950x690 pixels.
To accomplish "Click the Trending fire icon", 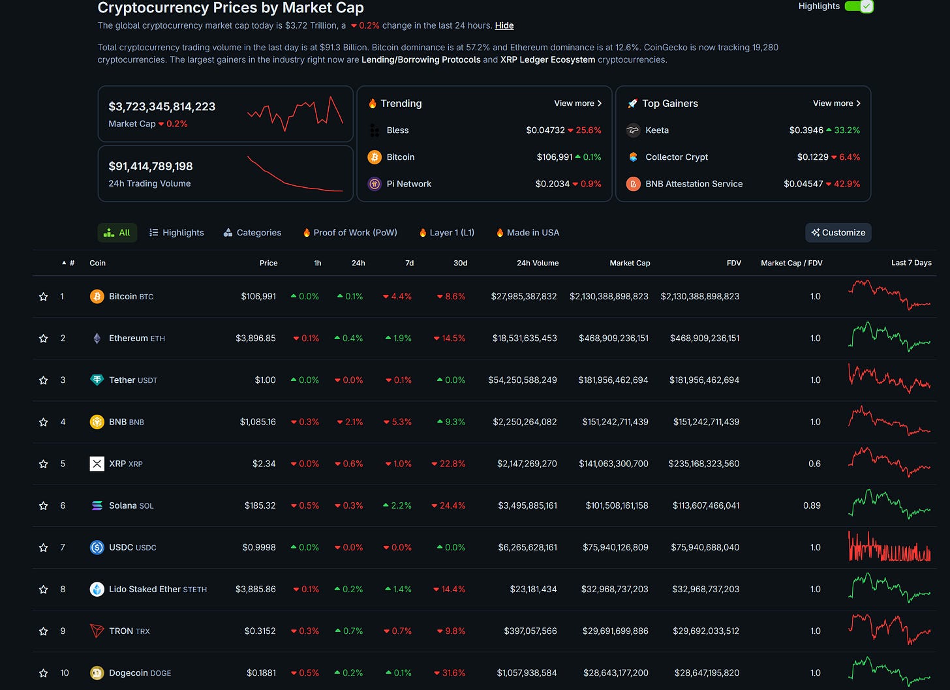I will (x=373, y=103).
